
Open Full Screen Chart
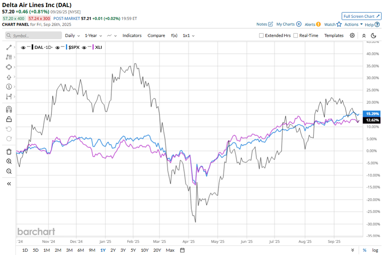pos(361,16)
